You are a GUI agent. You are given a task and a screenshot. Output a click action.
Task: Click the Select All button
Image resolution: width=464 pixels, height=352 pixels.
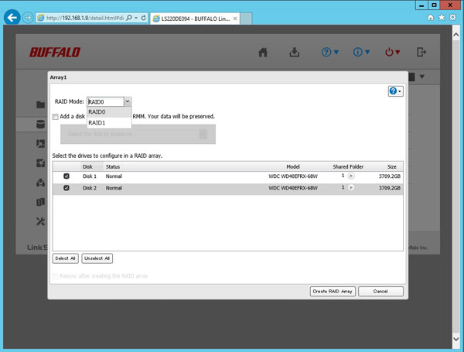point(66,258)
